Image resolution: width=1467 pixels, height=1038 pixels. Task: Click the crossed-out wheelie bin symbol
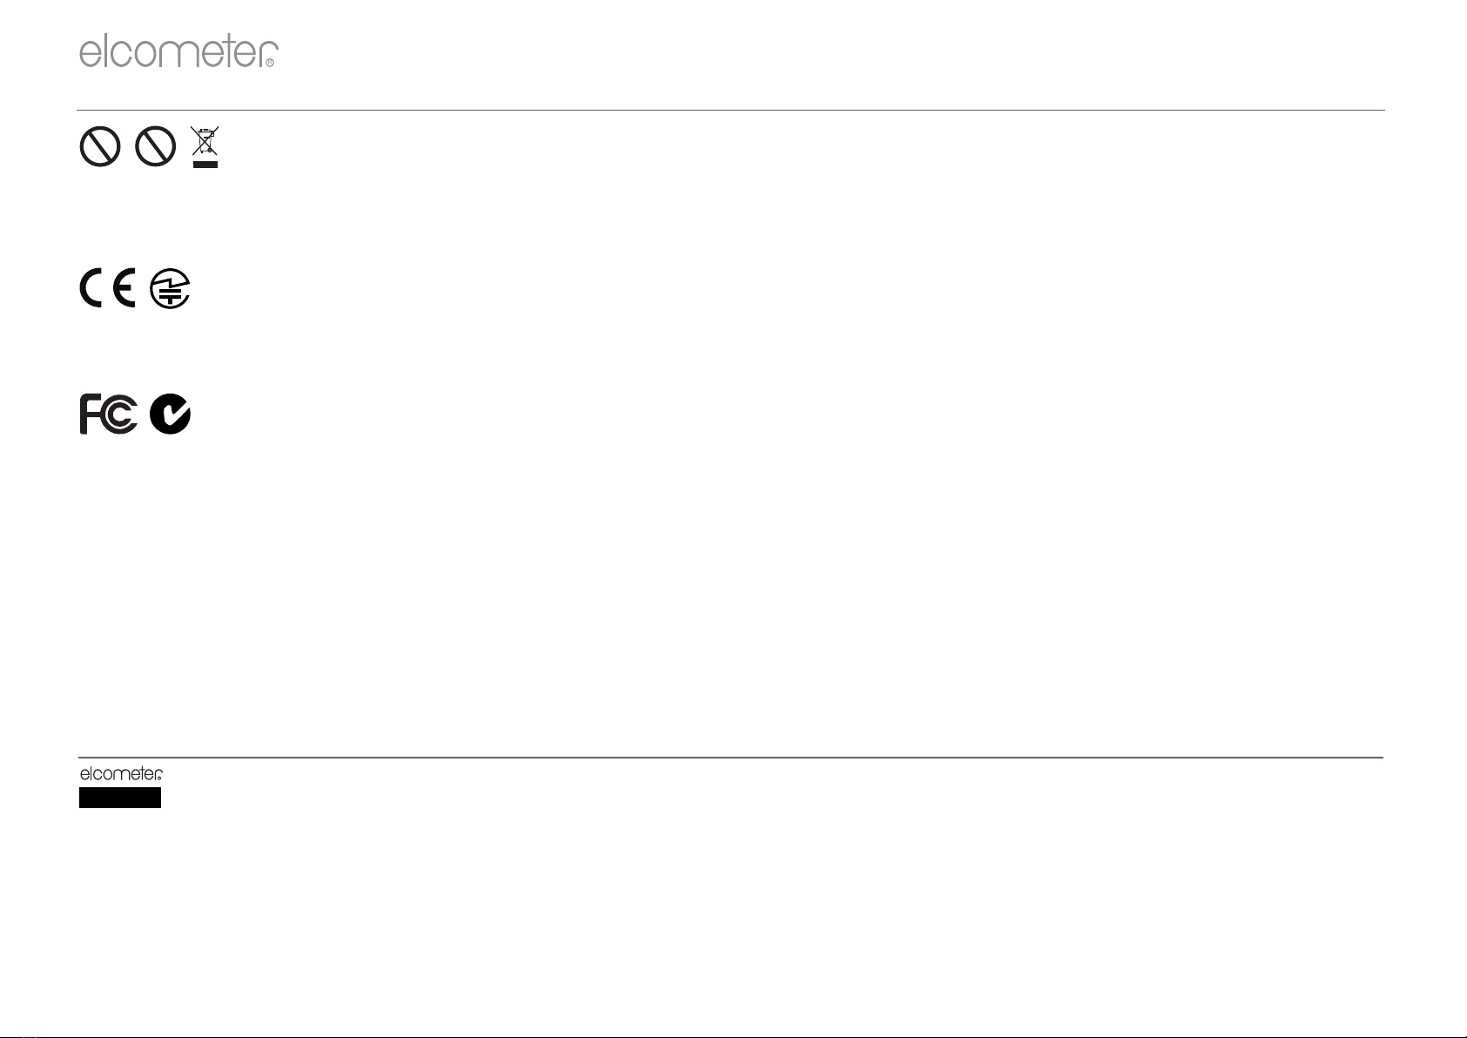(205, 141)
